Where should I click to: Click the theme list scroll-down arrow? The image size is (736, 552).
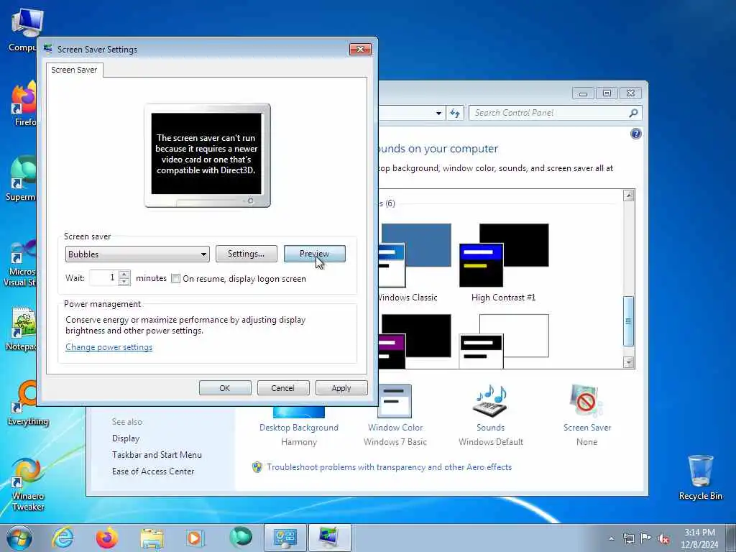pyautogui.click(x=629, y=362)
